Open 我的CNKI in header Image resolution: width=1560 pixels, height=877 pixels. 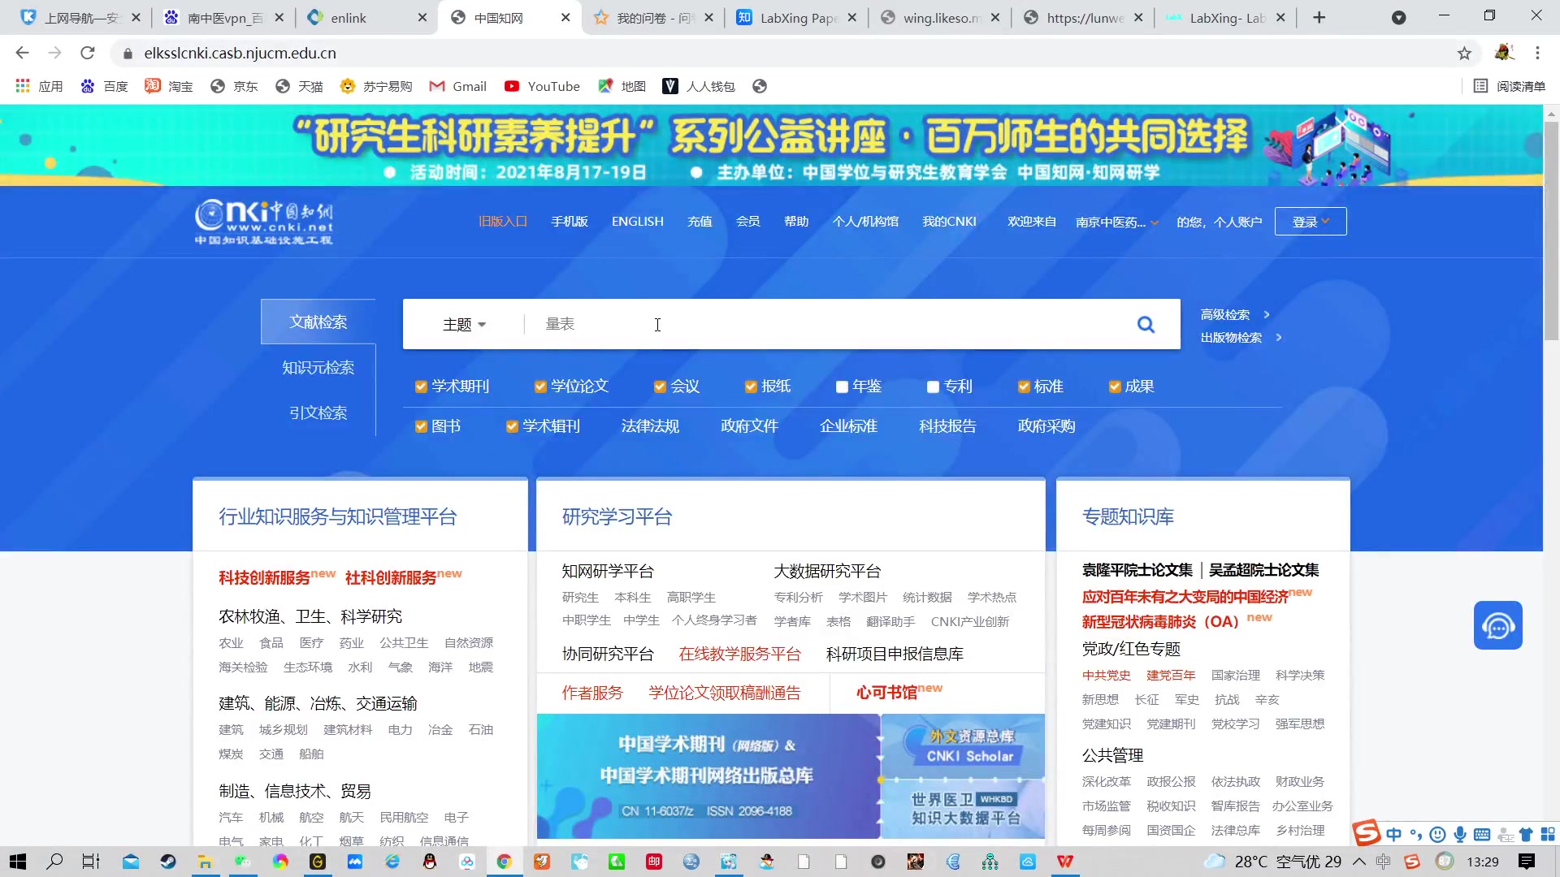click(949, 222)
